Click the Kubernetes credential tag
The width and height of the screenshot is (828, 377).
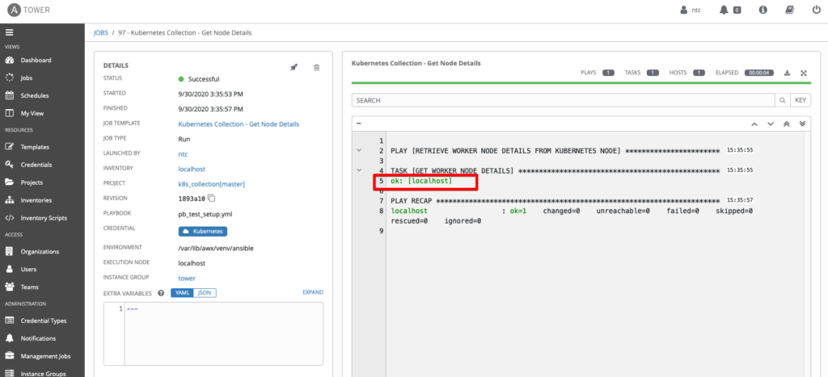tap(203, 232)
